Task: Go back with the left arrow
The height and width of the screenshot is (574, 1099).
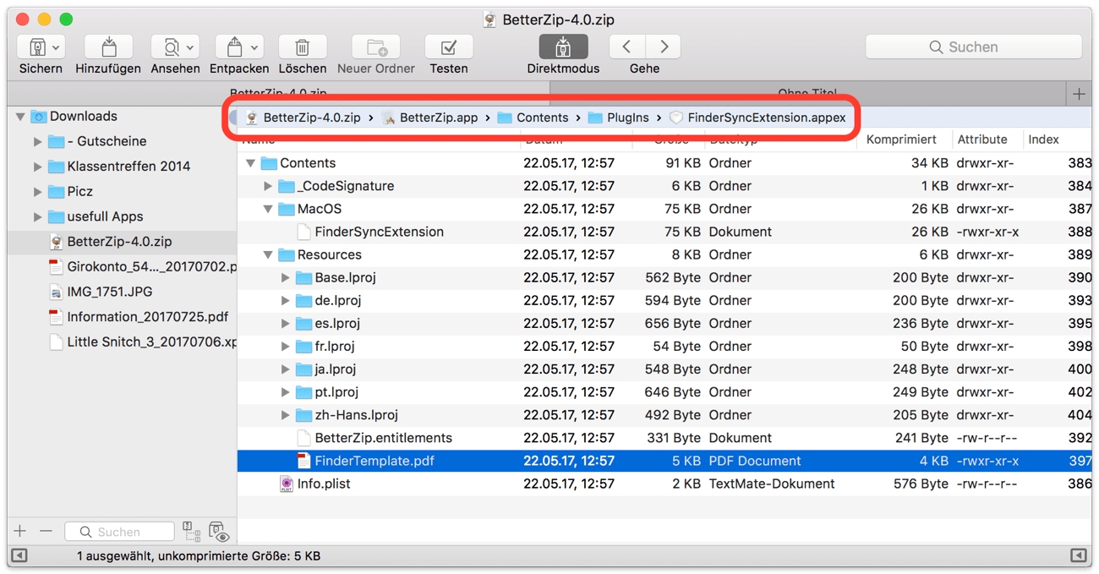Action: coord(626,47)
